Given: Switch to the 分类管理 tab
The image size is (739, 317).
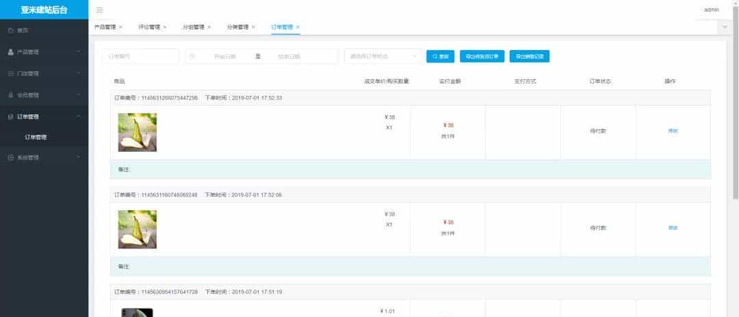Looking at the screenshot, I should click(237, 27).
